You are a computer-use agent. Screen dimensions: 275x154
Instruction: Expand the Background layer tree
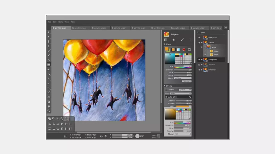click(x=202, y=60)
